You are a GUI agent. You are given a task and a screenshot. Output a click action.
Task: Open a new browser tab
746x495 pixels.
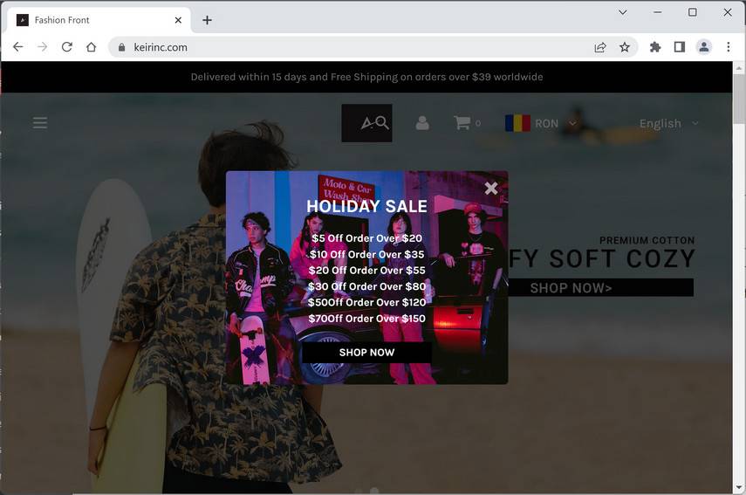(x=207, y=20)
